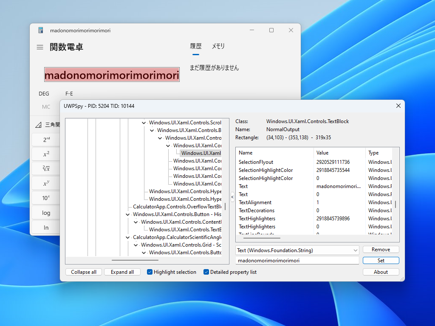This screenshot has width=435, height=326.
Task: Toggle the Detailed property list checkbox
Action: (x=206, y=272)
